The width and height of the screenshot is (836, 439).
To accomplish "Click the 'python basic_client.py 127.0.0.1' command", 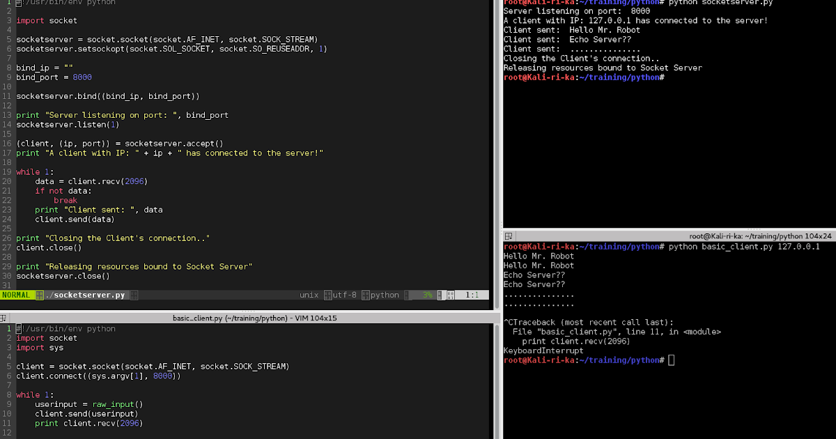I will point(744,247).
